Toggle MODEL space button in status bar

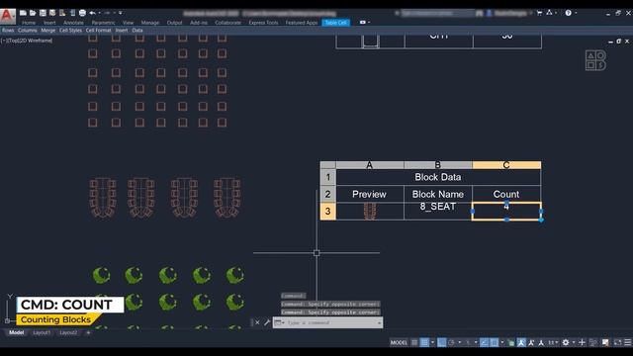coord(399,342)
